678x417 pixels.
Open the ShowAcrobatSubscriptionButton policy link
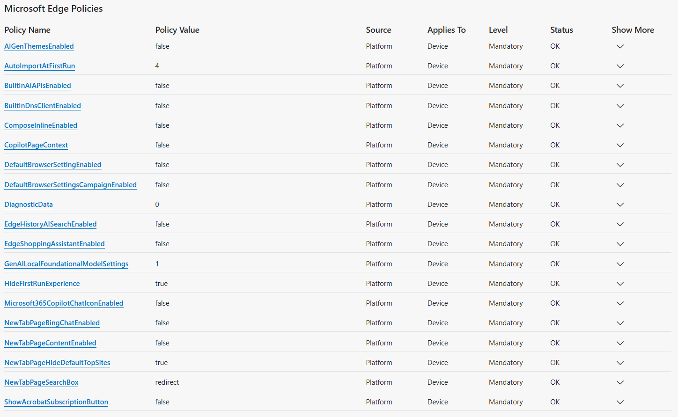(56, 402)
